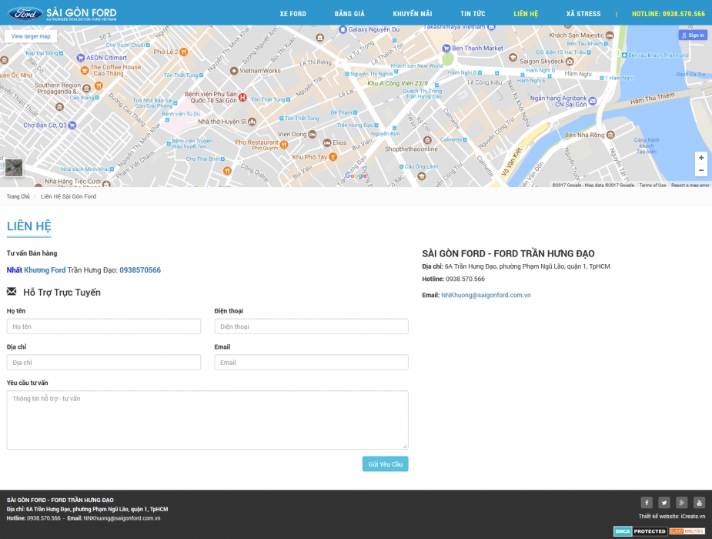
Task: Click Vien Dong hotel marker
Action: coord(313,135)
